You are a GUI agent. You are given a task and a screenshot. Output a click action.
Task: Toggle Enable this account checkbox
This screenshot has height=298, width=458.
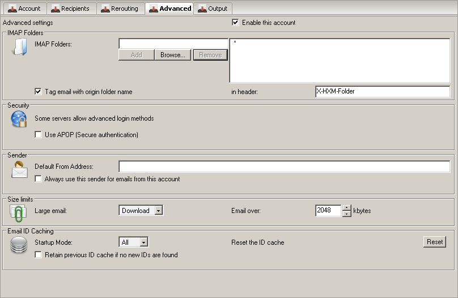pyautogui.click(x=235, y=23)
